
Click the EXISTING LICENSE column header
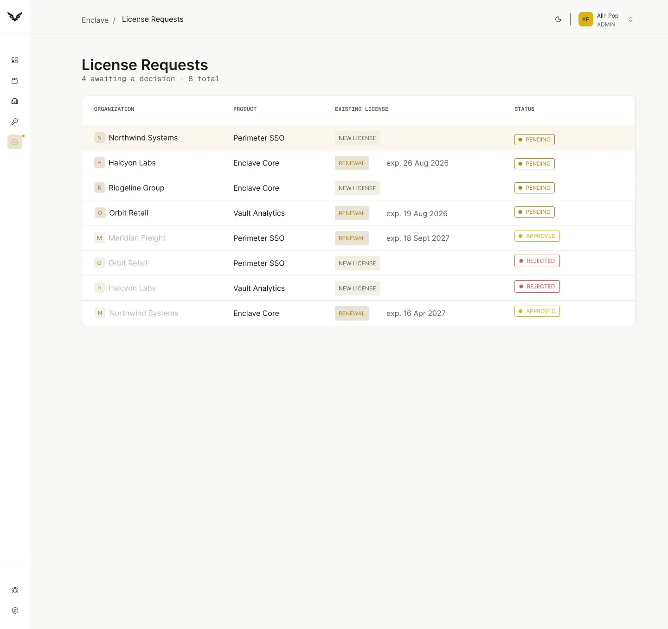coord(362,109)
